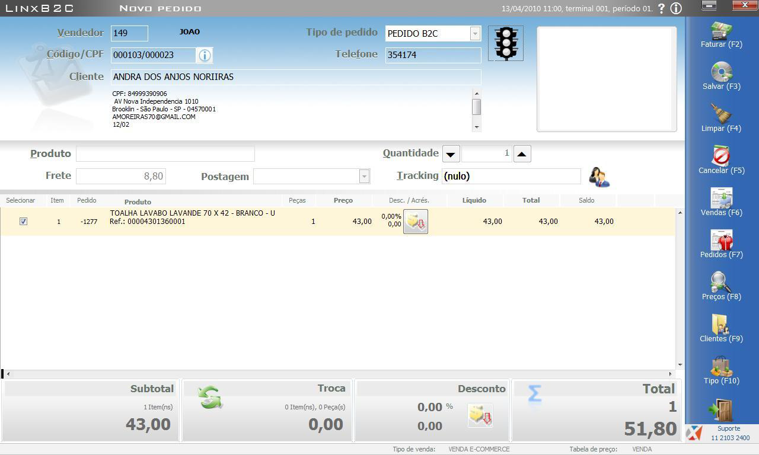Minimize the Linx B2C window
The height and width of the screenshot is (455, 759).
click(x=709, y=5)
